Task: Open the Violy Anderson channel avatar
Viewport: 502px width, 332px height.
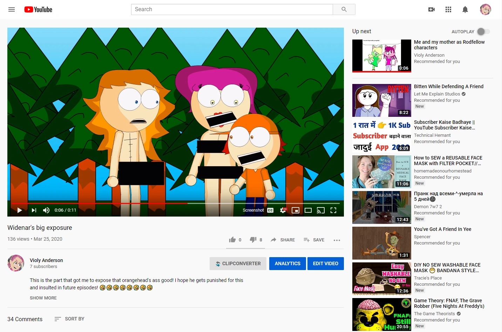Action: click(16, 263)
